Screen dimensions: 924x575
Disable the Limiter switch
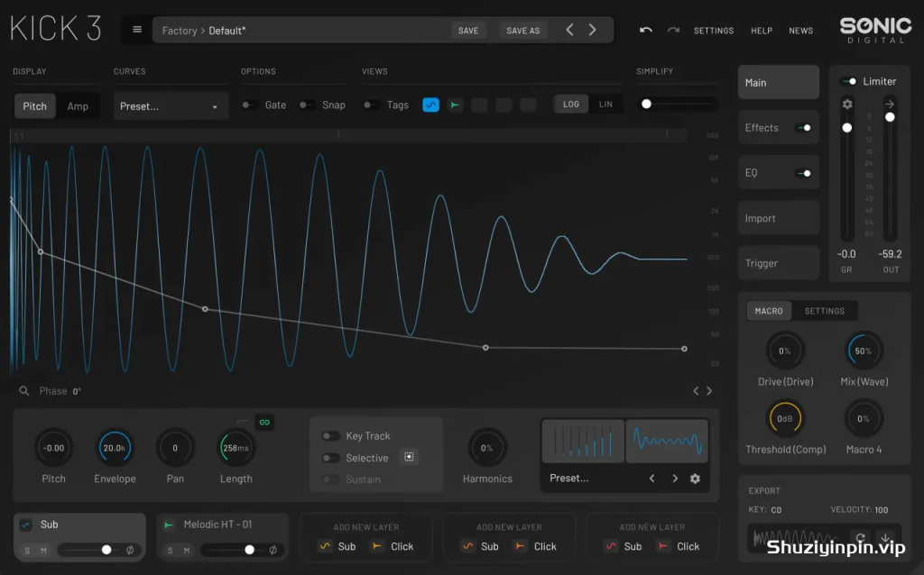pos(849,81)
